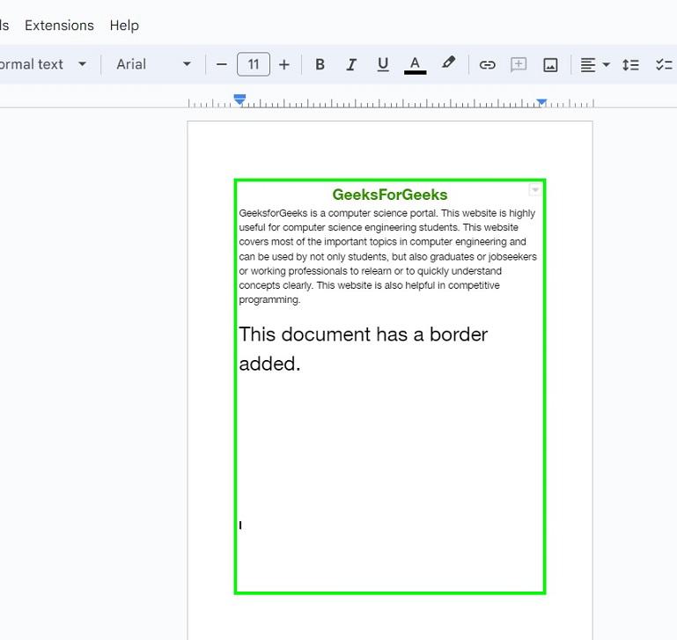Click the insert image icon
Viewport: 677px width, 640px height.
pyautogui.click(x=550, y=64)
